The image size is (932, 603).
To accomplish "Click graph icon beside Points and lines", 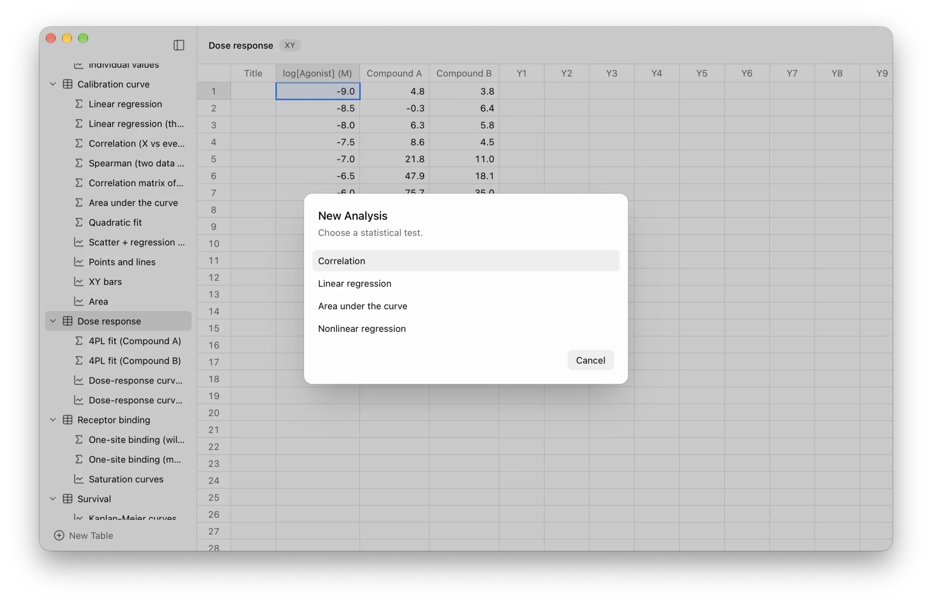I will pyautogui.click(x=79, y=262).
